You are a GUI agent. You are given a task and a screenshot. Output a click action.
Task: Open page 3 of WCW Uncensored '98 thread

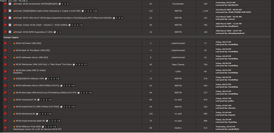click(46, 100)
